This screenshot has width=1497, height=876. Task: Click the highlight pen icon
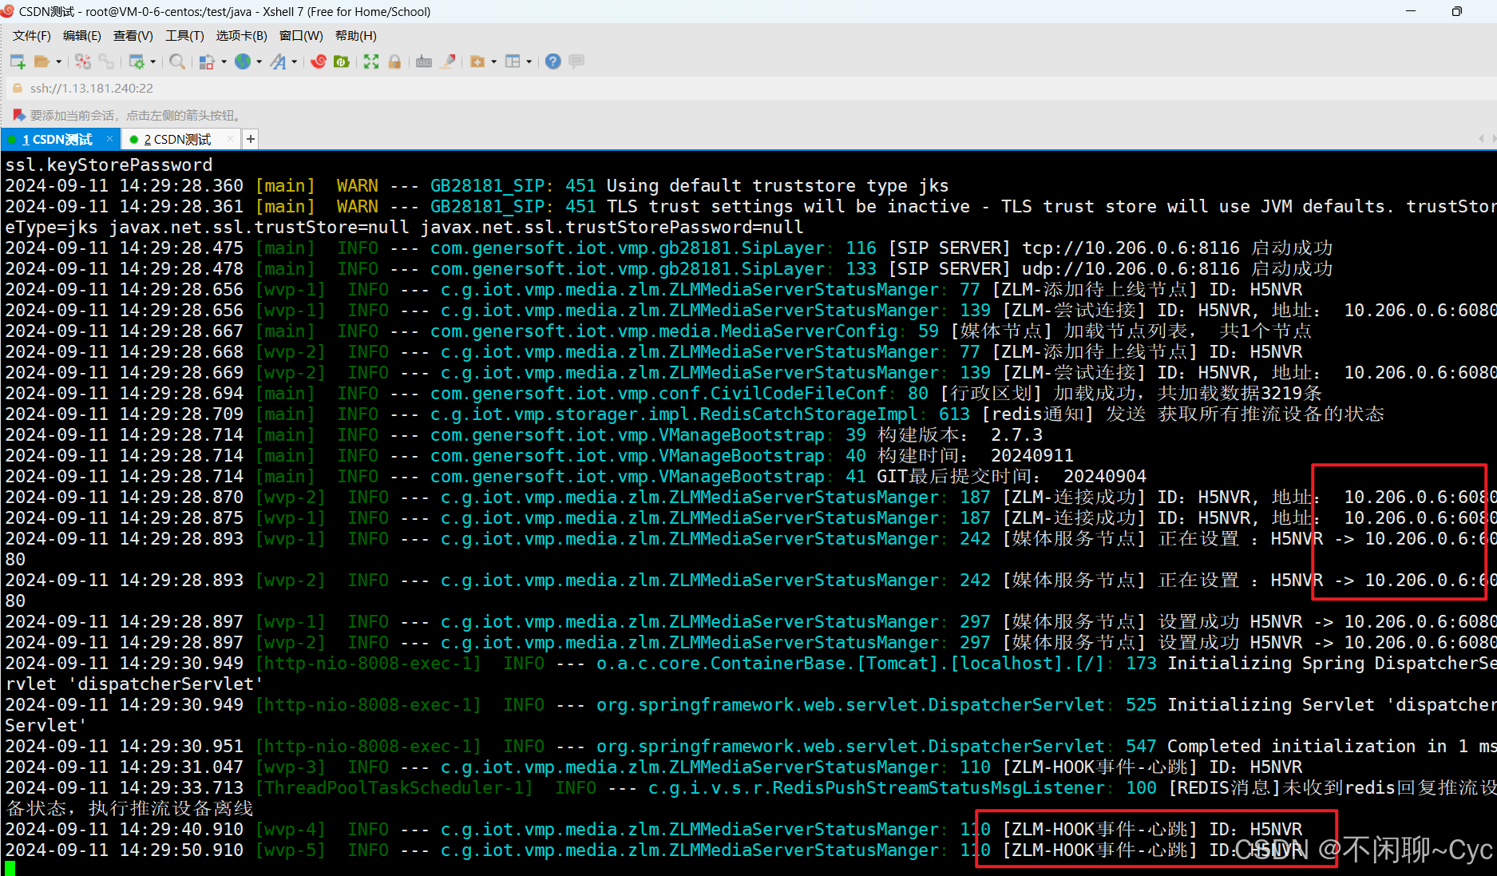coord(448,61)
